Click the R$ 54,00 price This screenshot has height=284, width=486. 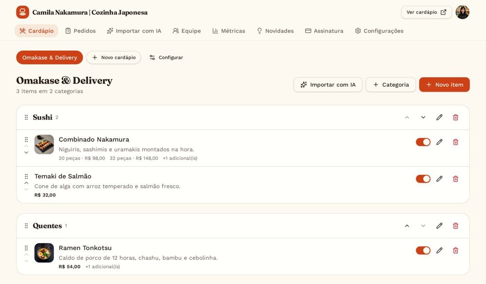pyautogui.click(x=69, y=267)
